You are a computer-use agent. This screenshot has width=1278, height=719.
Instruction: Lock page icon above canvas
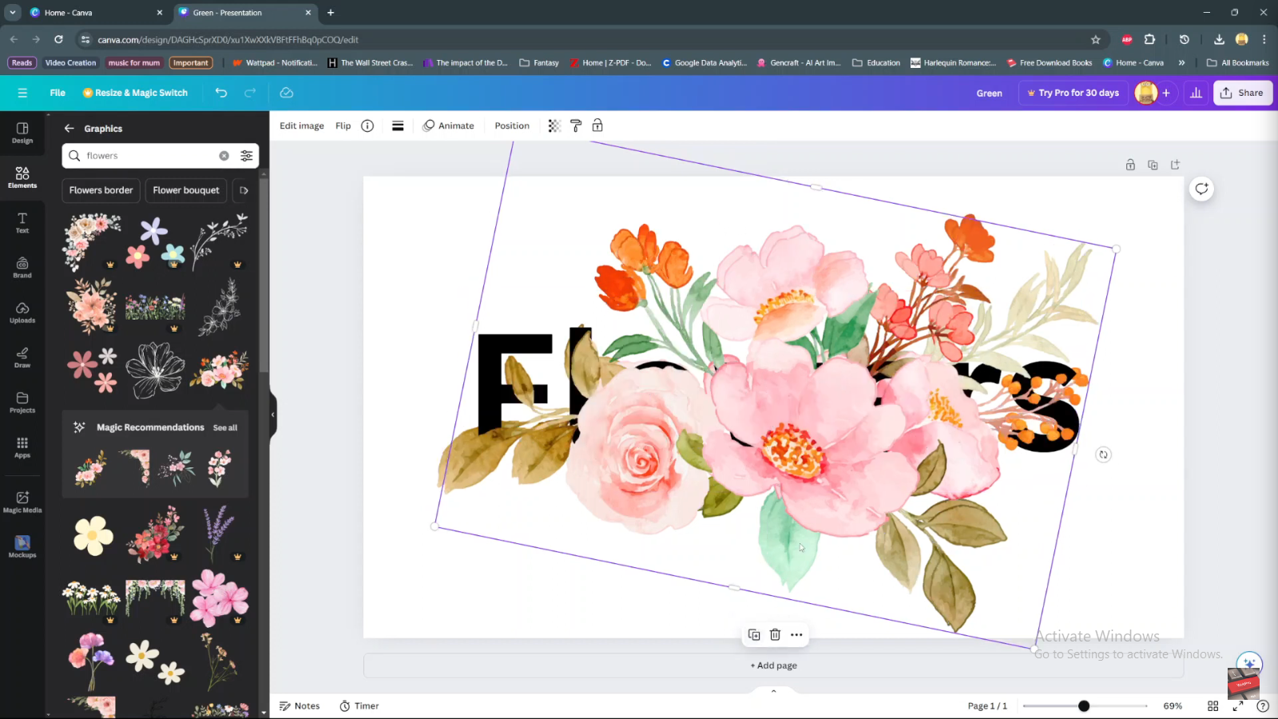[1130, 165]
